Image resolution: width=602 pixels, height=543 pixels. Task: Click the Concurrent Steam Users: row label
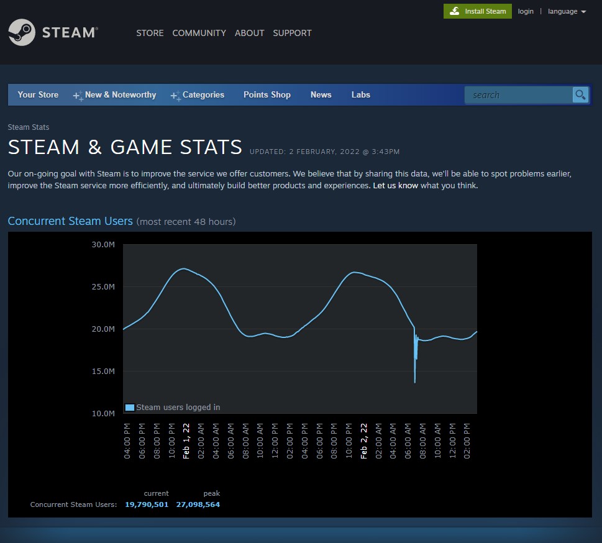tap(73, 504)
